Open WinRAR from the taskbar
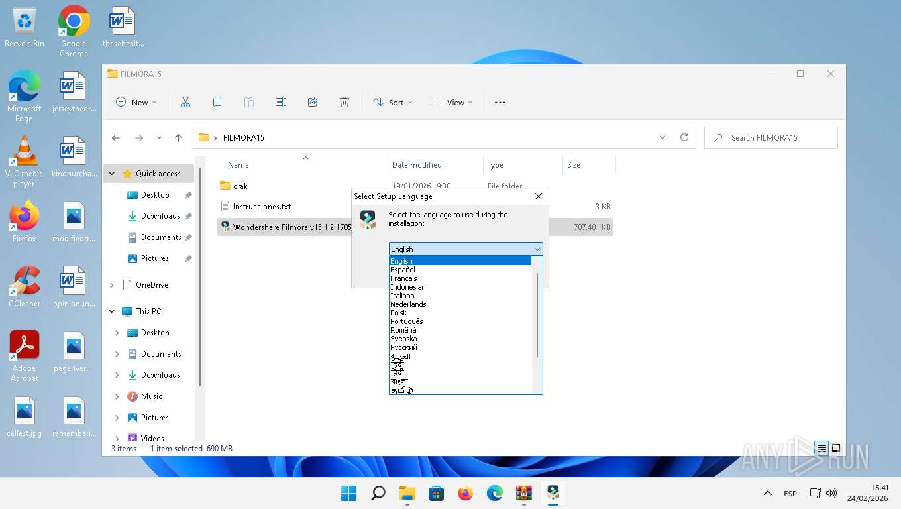This screenshot has height=509, width=901. pos(524,493)
